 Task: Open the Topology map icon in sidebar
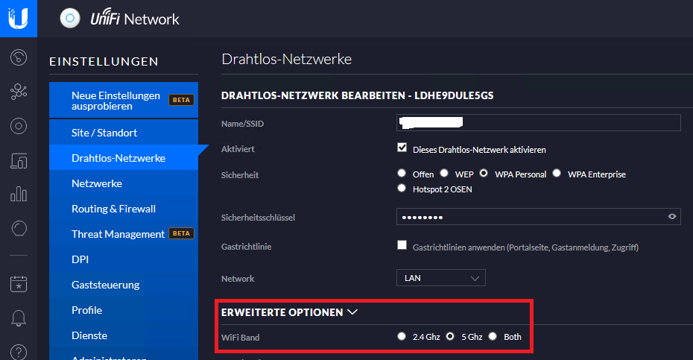[x=19, y=92]
